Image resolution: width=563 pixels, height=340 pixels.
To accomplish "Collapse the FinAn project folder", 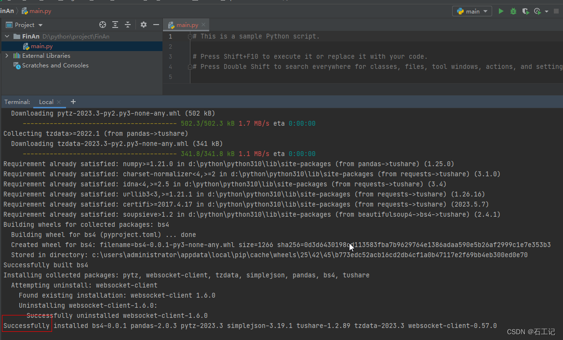I will click(7, 36).
